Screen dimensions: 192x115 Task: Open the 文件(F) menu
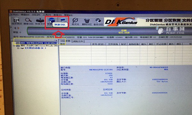(x=14, y=15)
